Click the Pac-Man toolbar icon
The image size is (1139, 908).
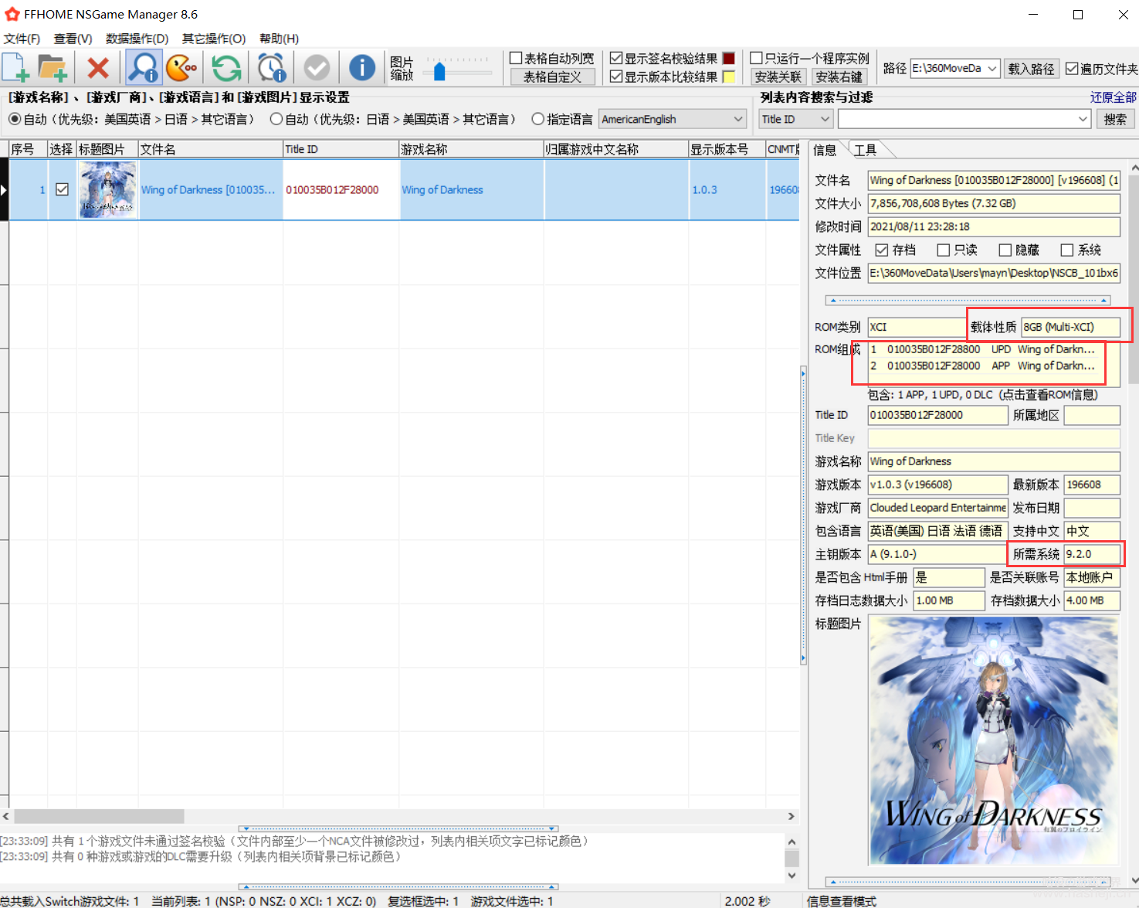(181, 68)
